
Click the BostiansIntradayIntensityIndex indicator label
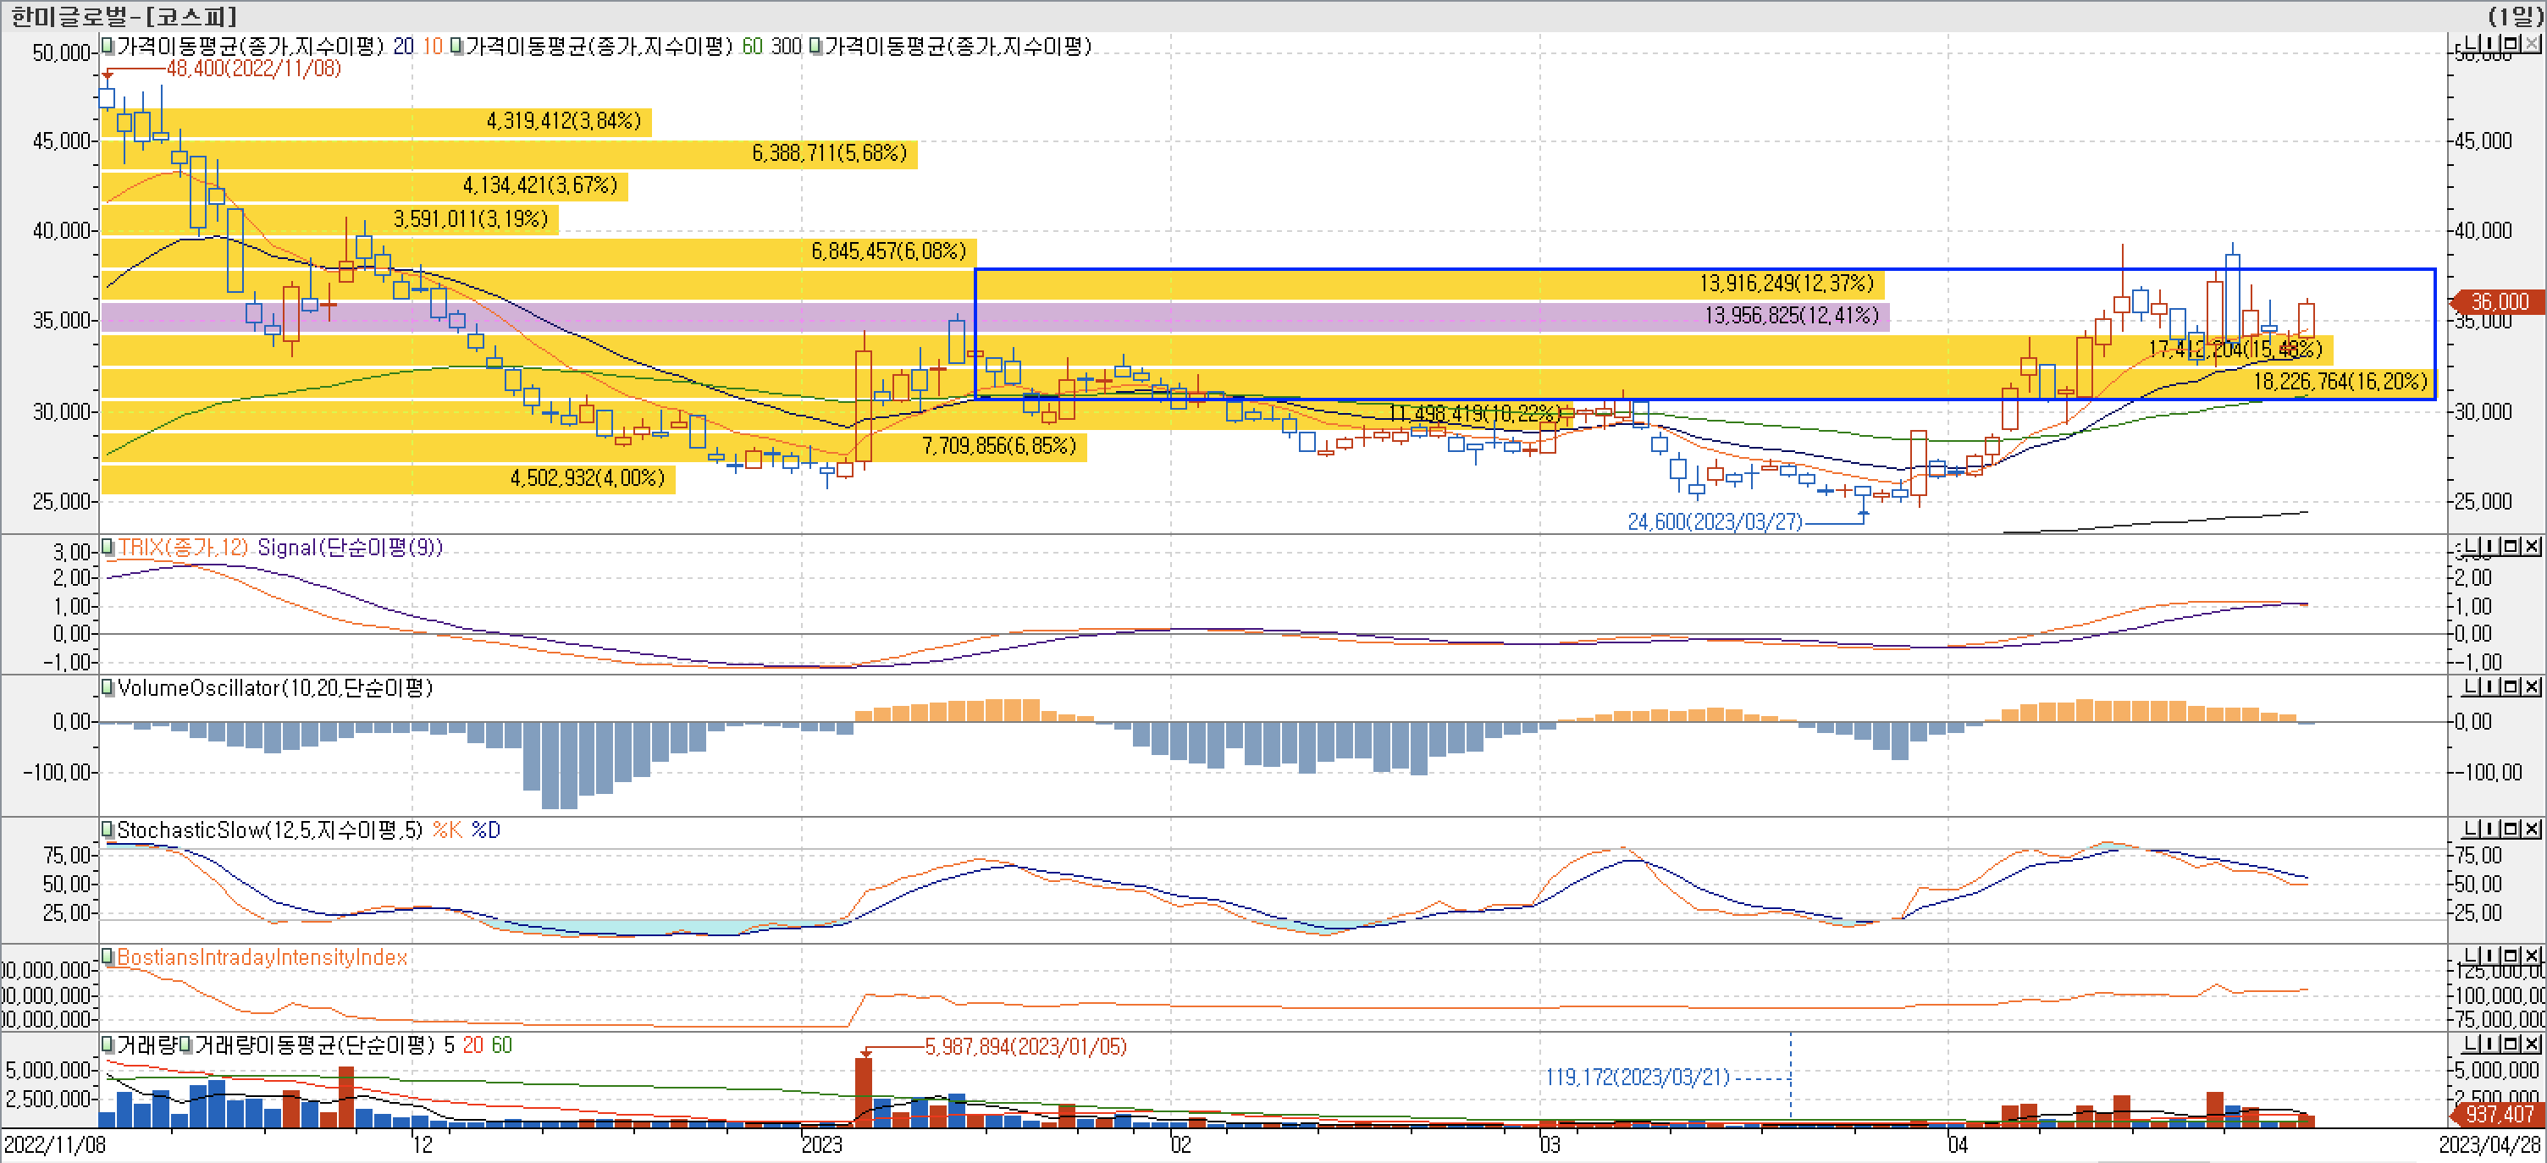coord(262,956)
